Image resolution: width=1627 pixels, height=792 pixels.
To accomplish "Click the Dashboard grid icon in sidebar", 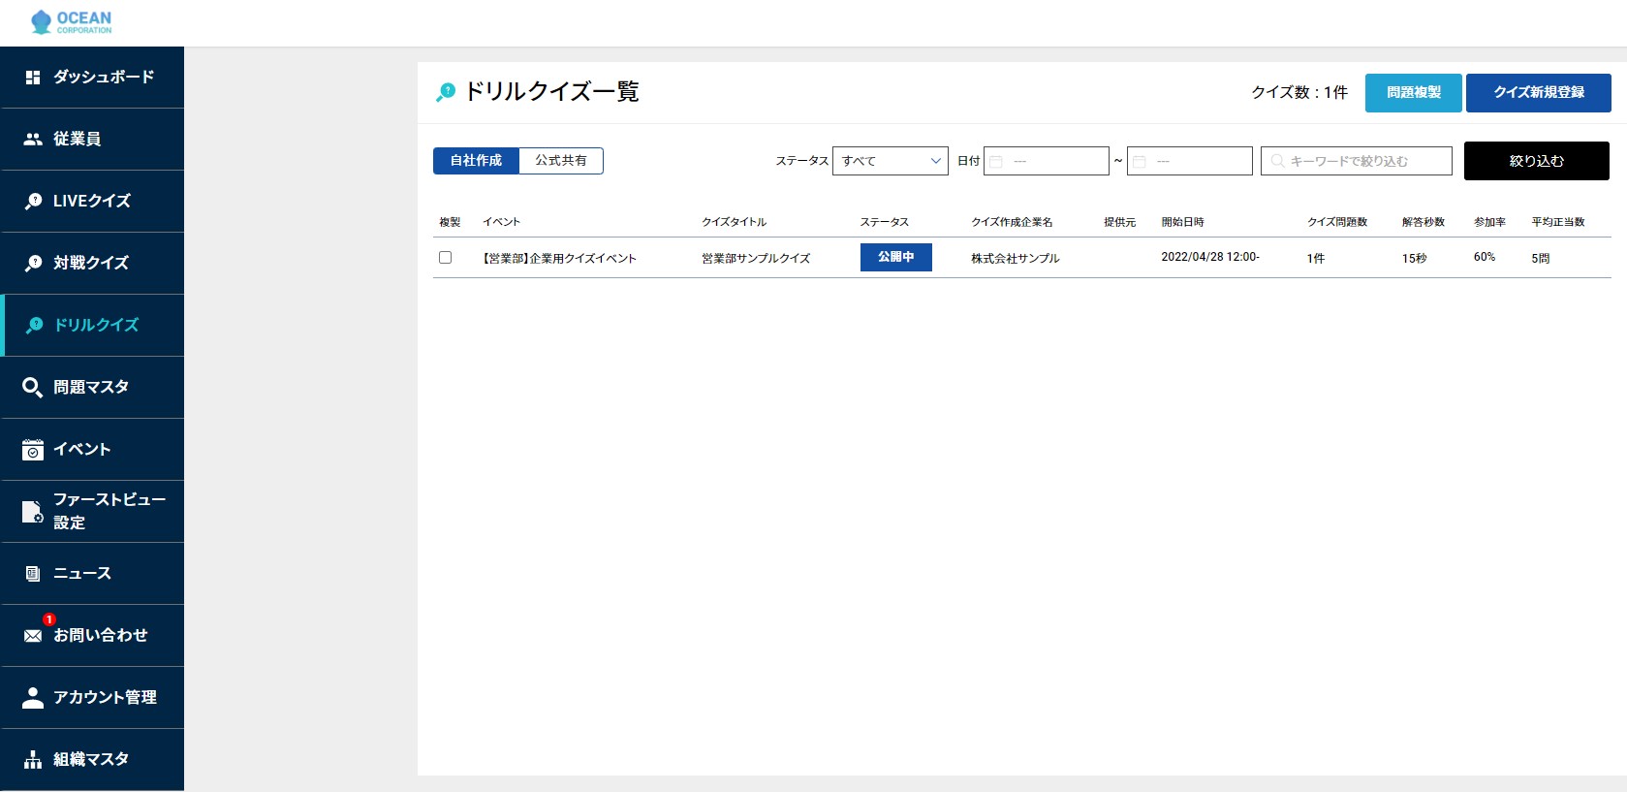I will tap(33, 78).
